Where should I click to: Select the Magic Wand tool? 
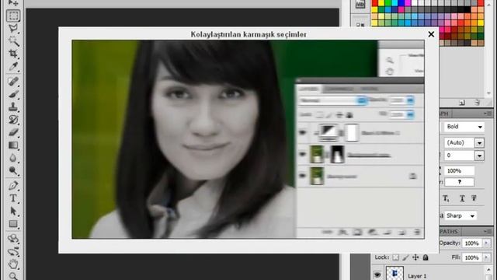tap(13, 41)
